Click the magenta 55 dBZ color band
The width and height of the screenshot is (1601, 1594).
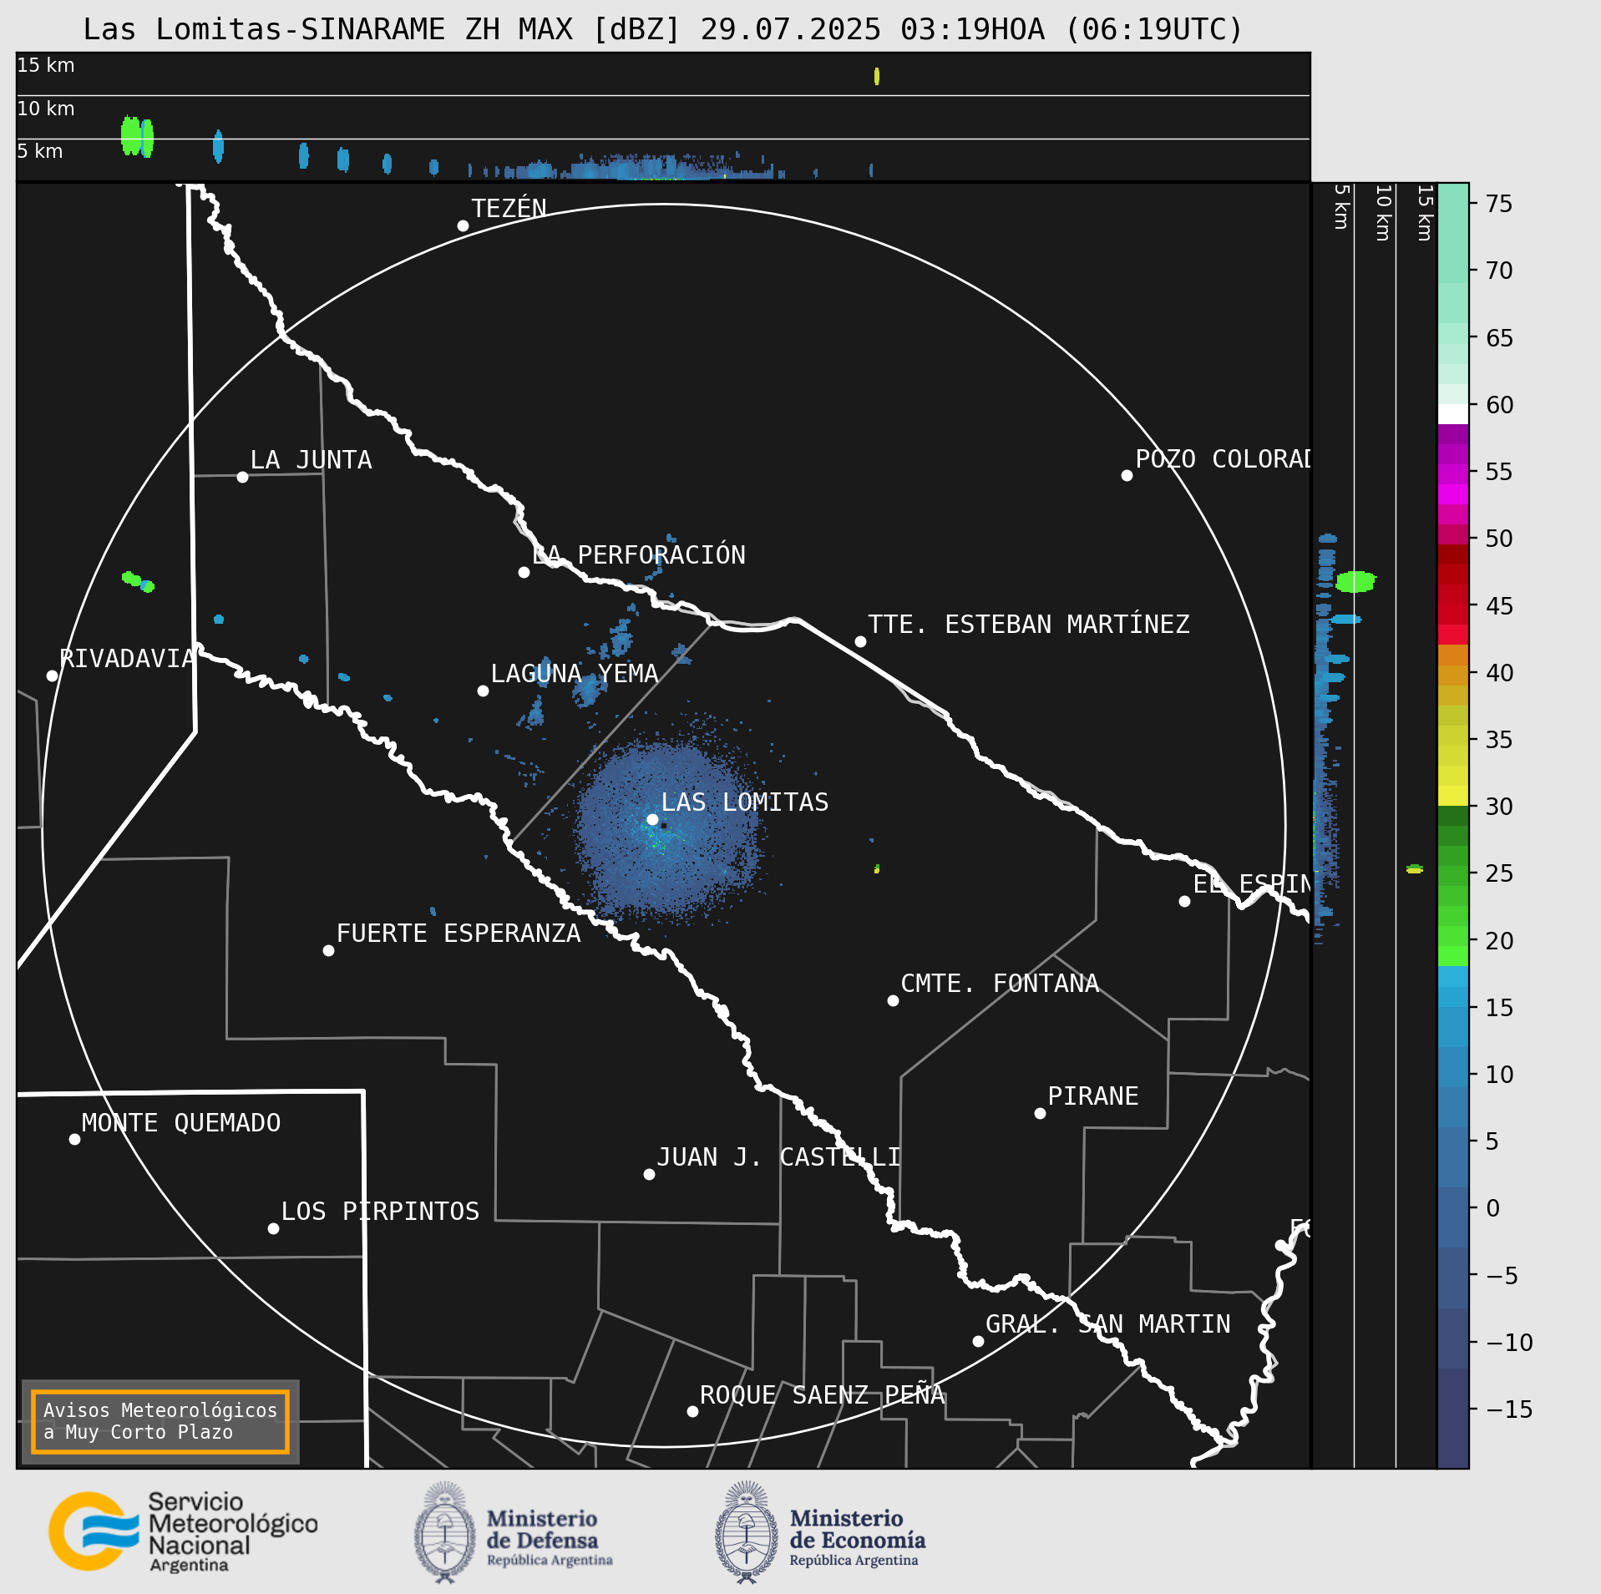1452,475
